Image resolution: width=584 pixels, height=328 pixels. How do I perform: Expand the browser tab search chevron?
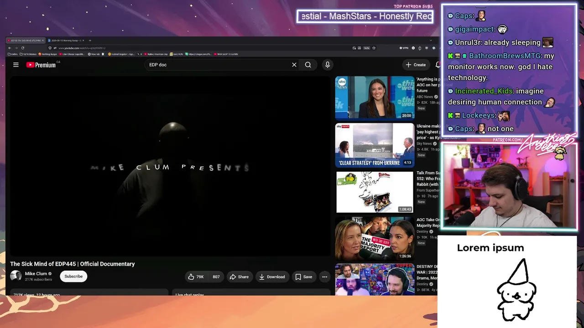(x=431, y=41)
